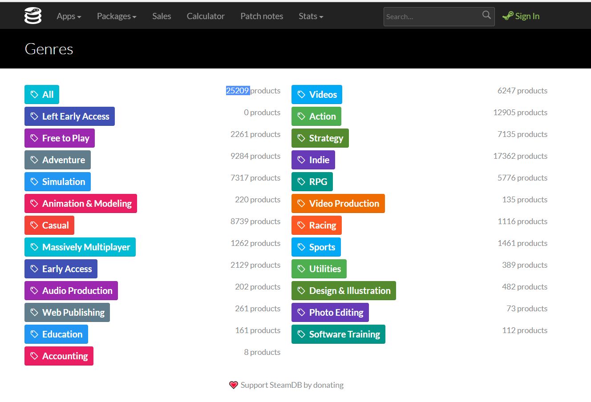Click the 9284 products count for Adventure
The height and width of the screenshot is (402, 591).
click(255, 156)
